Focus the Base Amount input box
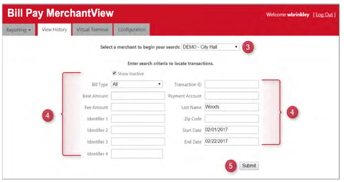344x182 pixels. point(138,96)
